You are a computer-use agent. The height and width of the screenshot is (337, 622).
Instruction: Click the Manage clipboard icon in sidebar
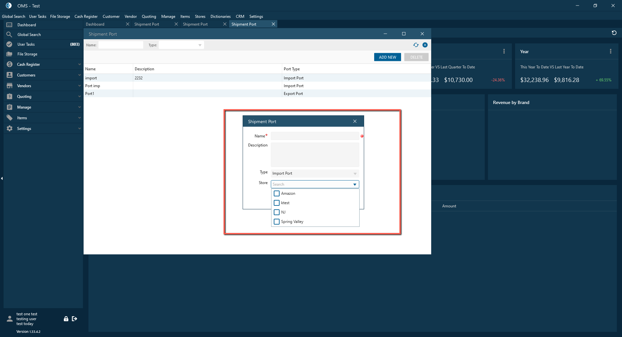(x=10, y=107)
